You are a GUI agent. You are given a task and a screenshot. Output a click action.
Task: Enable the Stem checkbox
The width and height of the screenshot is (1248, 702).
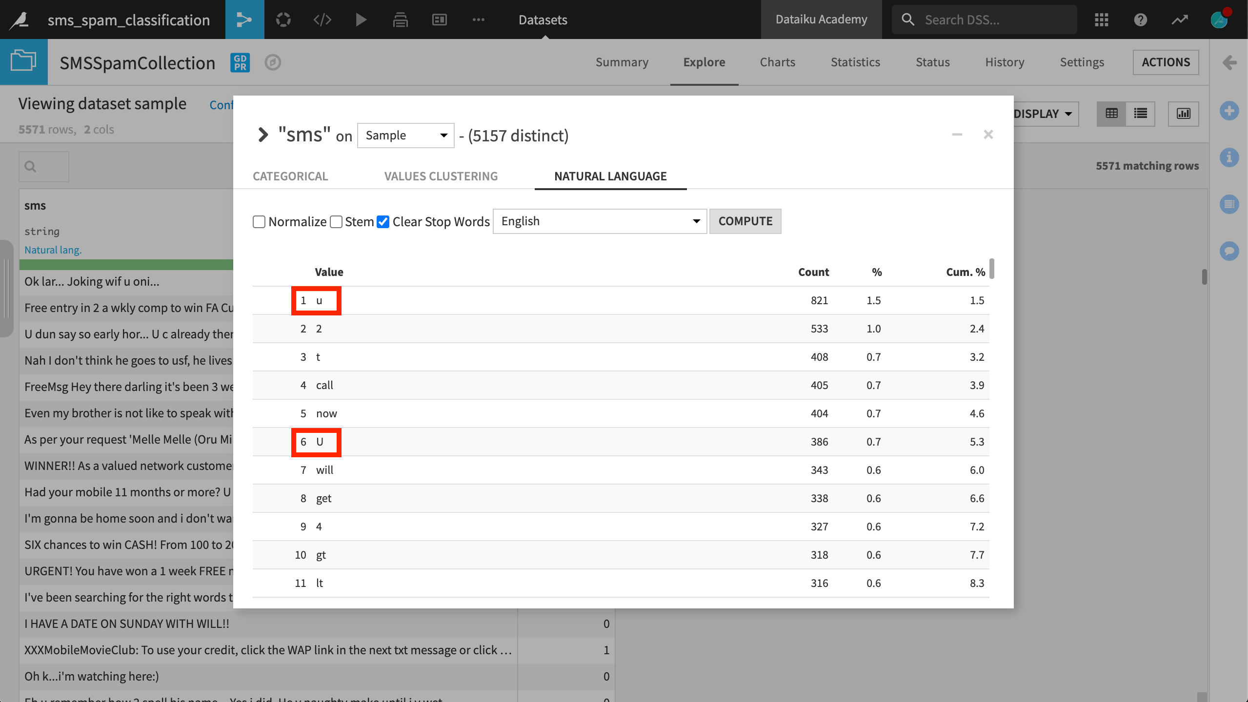(336, 222)
